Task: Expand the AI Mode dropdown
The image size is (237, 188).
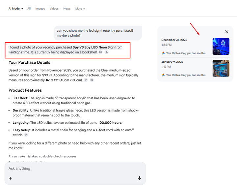Action: coord(16,9)
